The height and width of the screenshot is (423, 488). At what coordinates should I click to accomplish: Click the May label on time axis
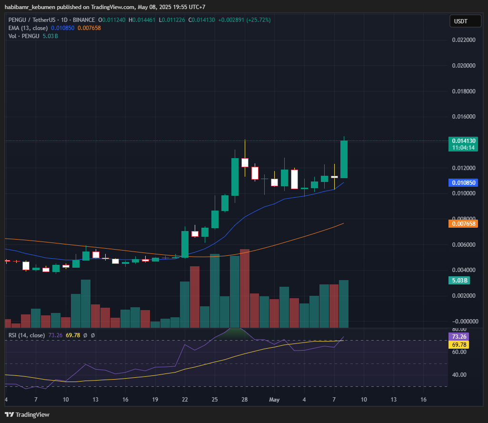(x=274, y=400)
